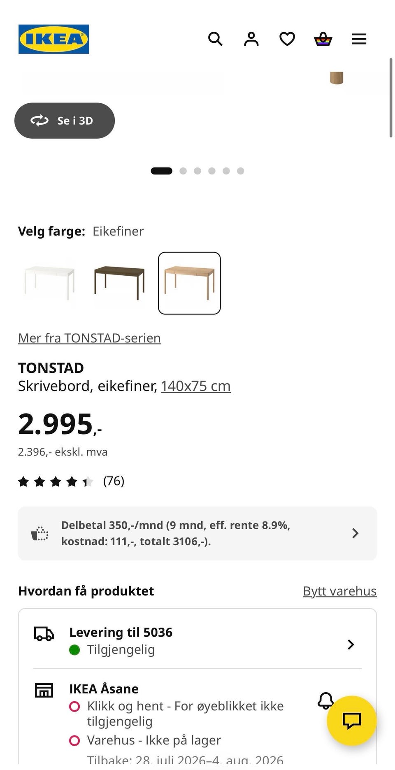395x770 pixels.
Task: Expand Levering til 5036 delivery options
Action: (197, 640)
